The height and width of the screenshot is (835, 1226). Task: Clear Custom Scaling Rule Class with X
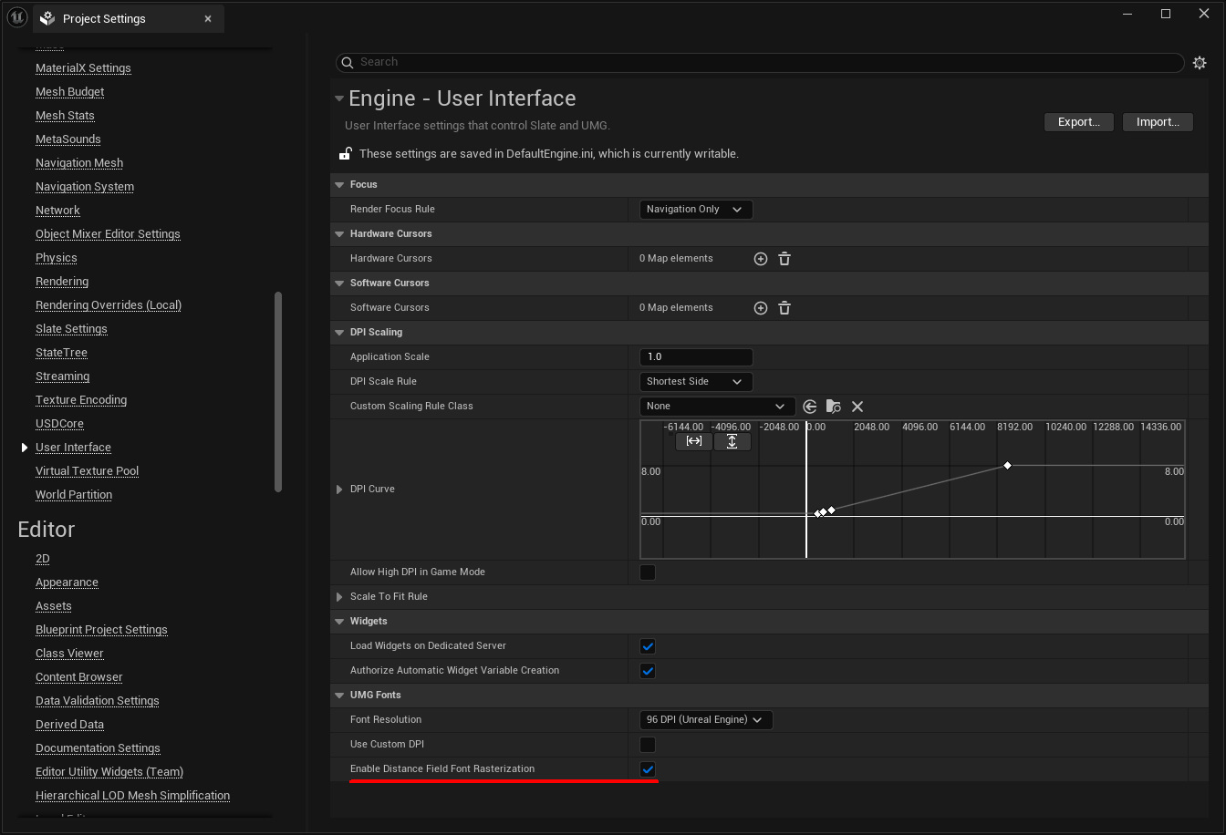coord(857,407)
